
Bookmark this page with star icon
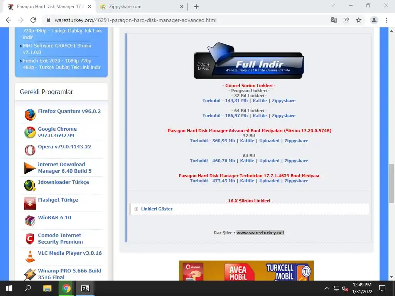[359, 20]
